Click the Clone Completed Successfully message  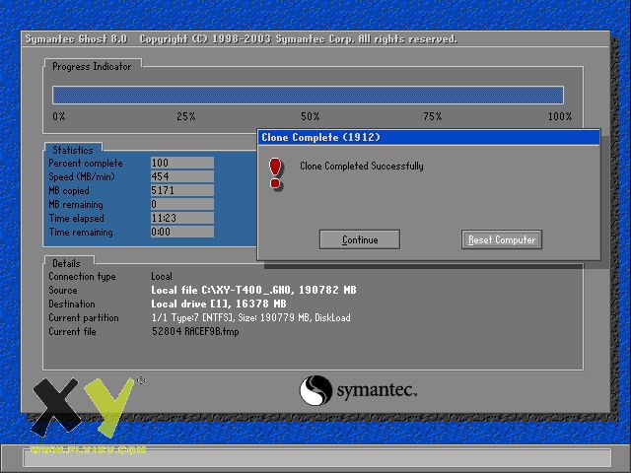tap(362, 167)
